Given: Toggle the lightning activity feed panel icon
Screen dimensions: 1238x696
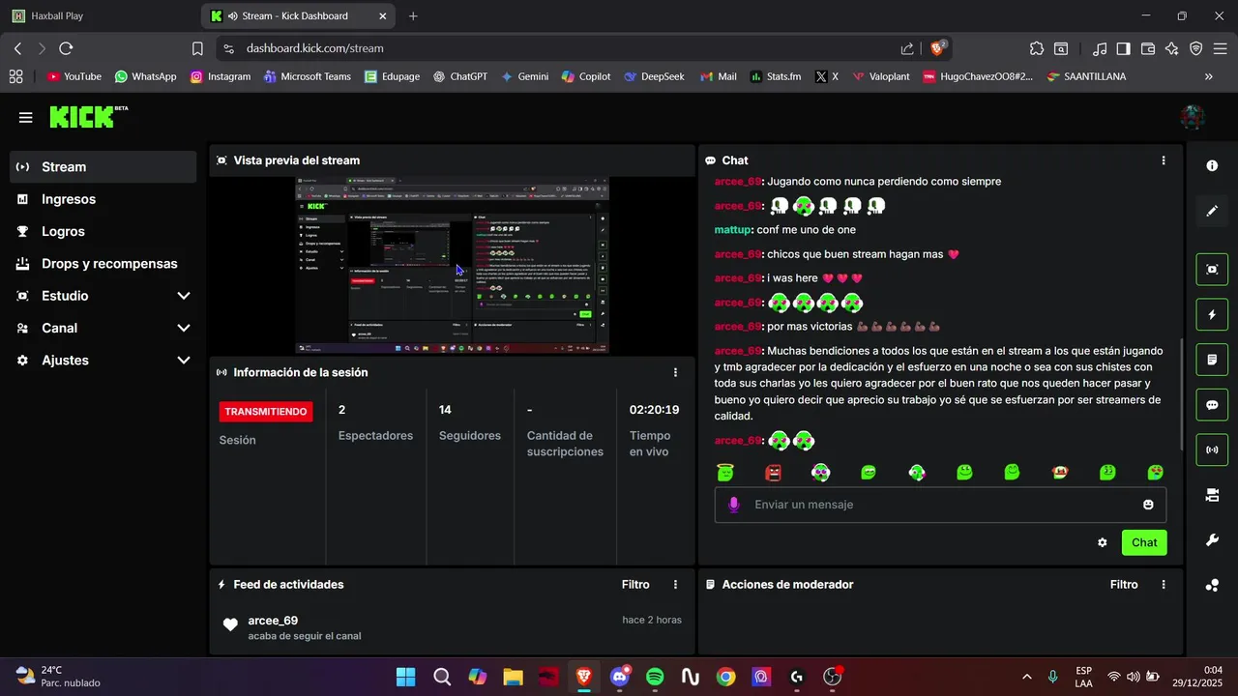Looking at the screenshot, I should (x=1212, y=315).
